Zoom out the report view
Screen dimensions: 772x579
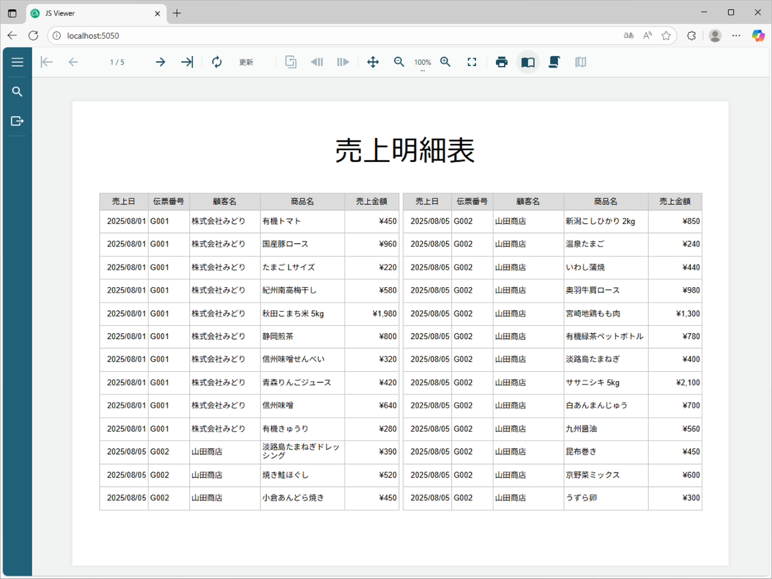[399, 62]
